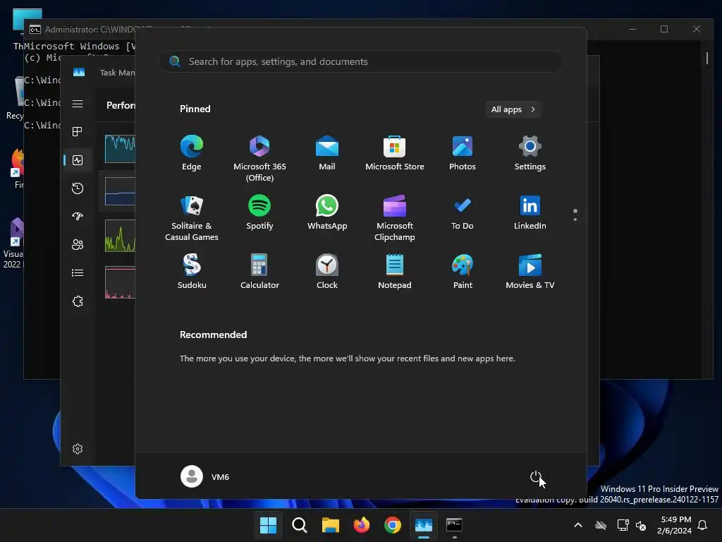Image resolution: width=722 pixels, height=542 pixels.
Task: Open Microsoft Store
Action: coord(395,153)
